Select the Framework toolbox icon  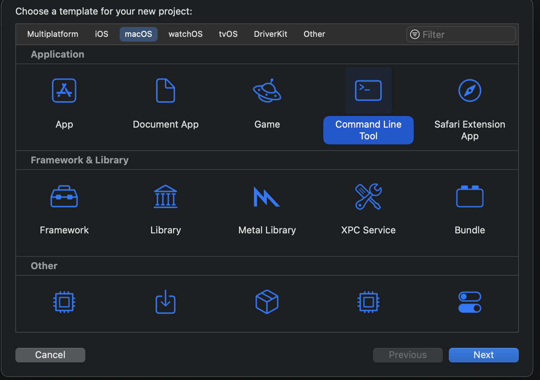point(64,197)
